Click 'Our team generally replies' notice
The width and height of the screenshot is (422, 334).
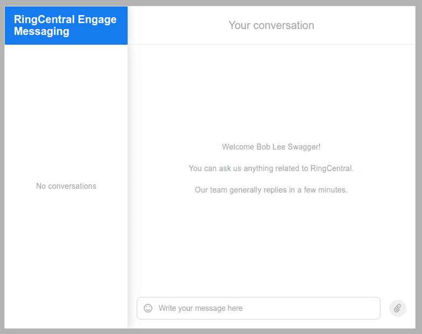point(271,190)
